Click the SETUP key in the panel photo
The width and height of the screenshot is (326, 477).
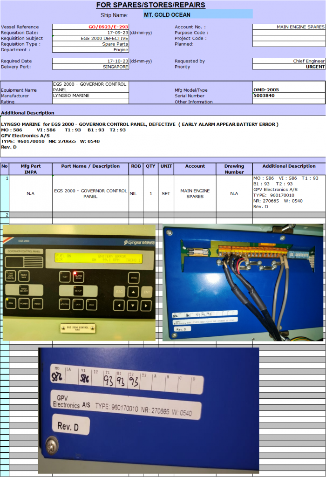(x=78, y=291)
